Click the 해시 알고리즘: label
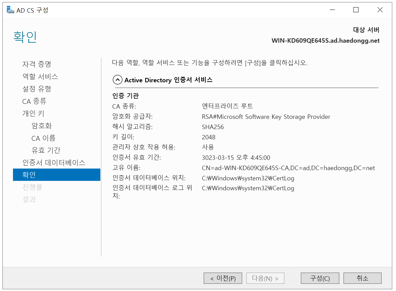 click(x=132, y=127)
